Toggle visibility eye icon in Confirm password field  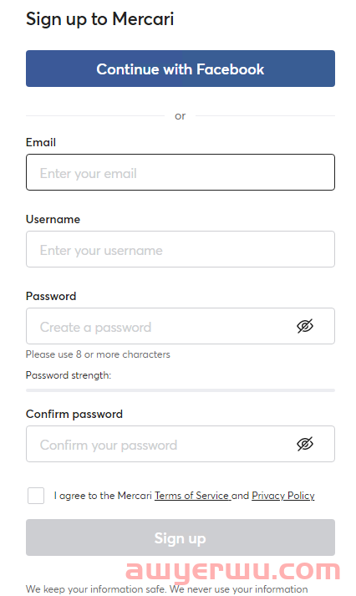pos(305,444)
